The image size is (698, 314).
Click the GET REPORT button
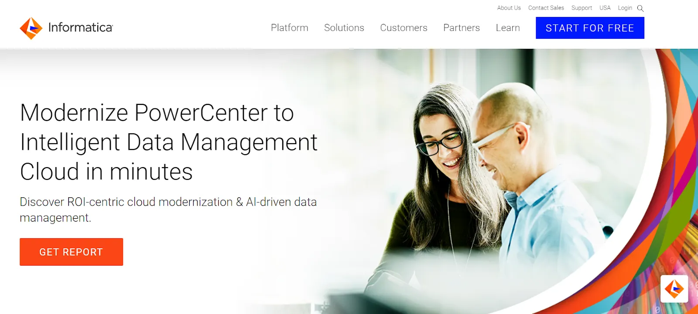coord(71,252)
